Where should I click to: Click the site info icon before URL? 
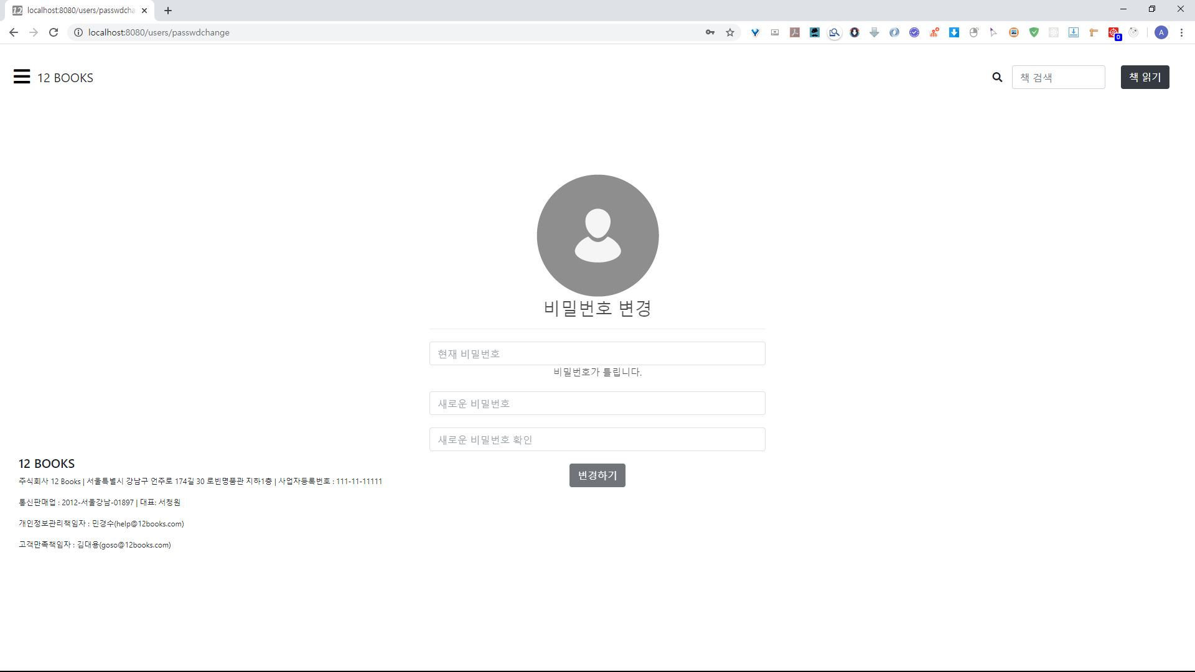click(x=78, y=32)
